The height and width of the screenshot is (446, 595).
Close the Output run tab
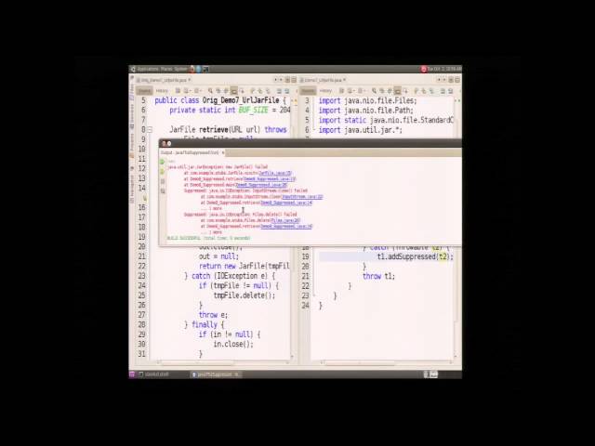223,152
